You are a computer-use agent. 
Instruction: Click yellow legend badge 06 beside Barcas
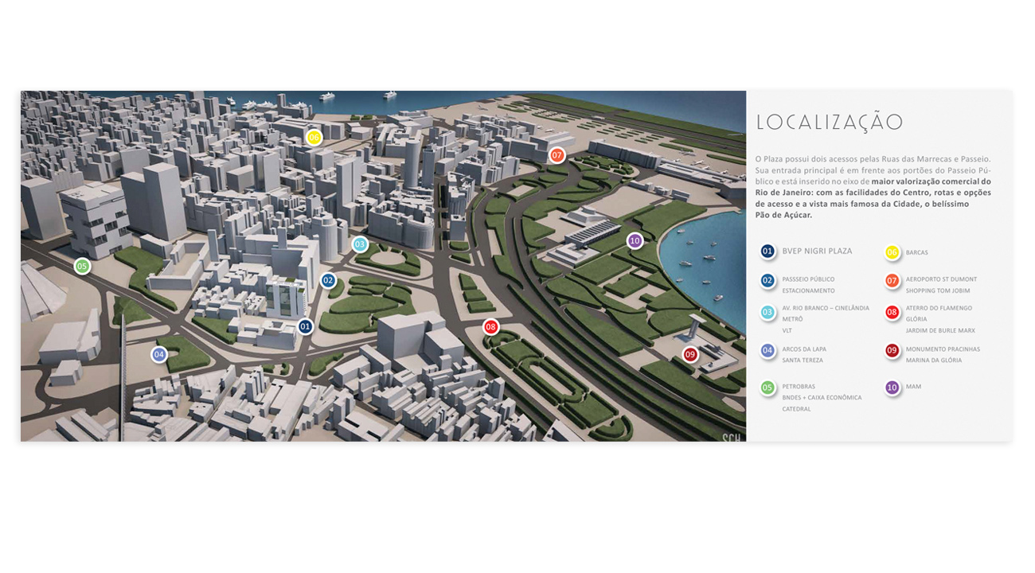[892, 252]
